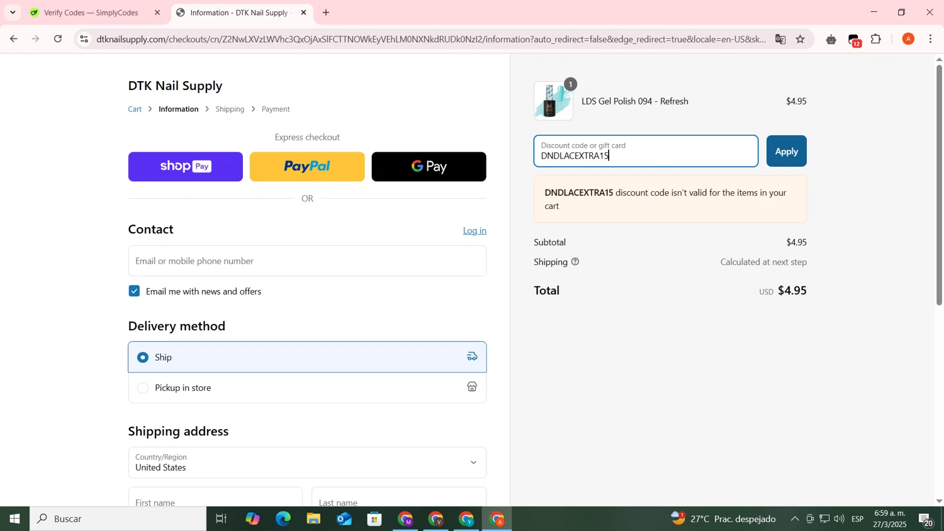Open Windows Start menu
This screenshot has height=531, width=944.
pos(14,519)
